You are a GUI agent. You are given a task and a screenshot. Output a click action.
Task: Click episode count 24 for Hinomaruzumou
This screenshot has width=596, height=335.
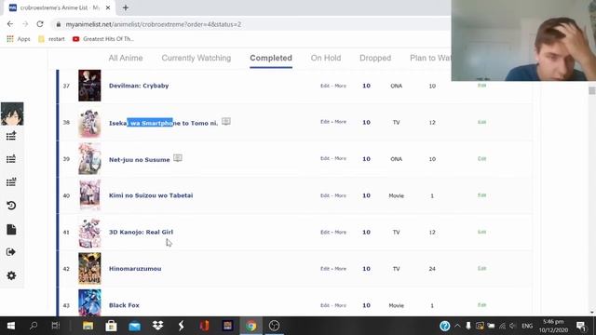(x=432, y=269)
